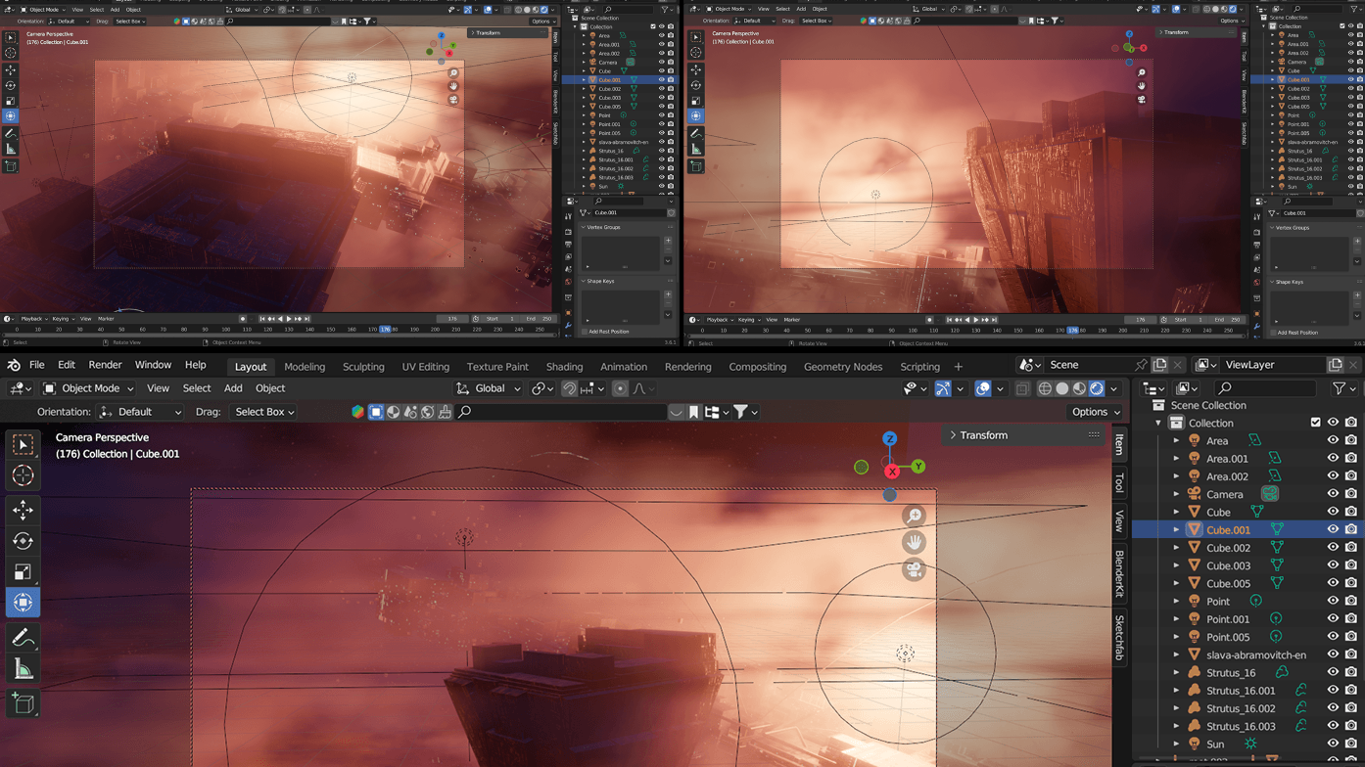Select Strutus_16.002 in the bottom outliner

click(x=1240, y=708)
